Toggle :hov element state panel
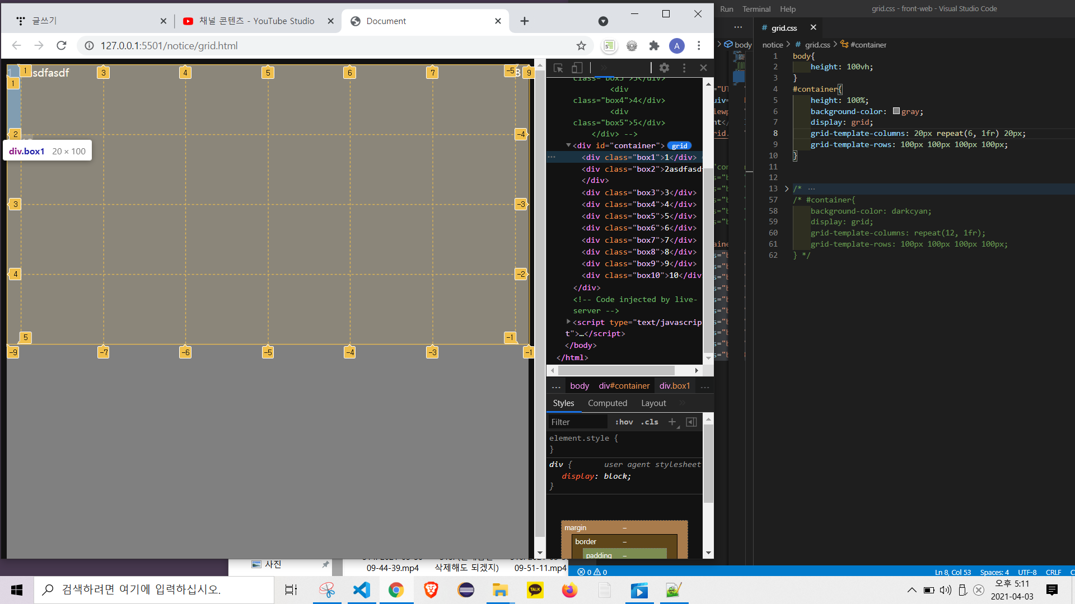This screenshot has width=1075, height=604. tap(624, 422)
